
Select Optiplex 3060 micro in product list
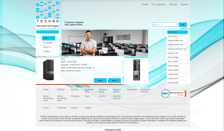point(177,40)
